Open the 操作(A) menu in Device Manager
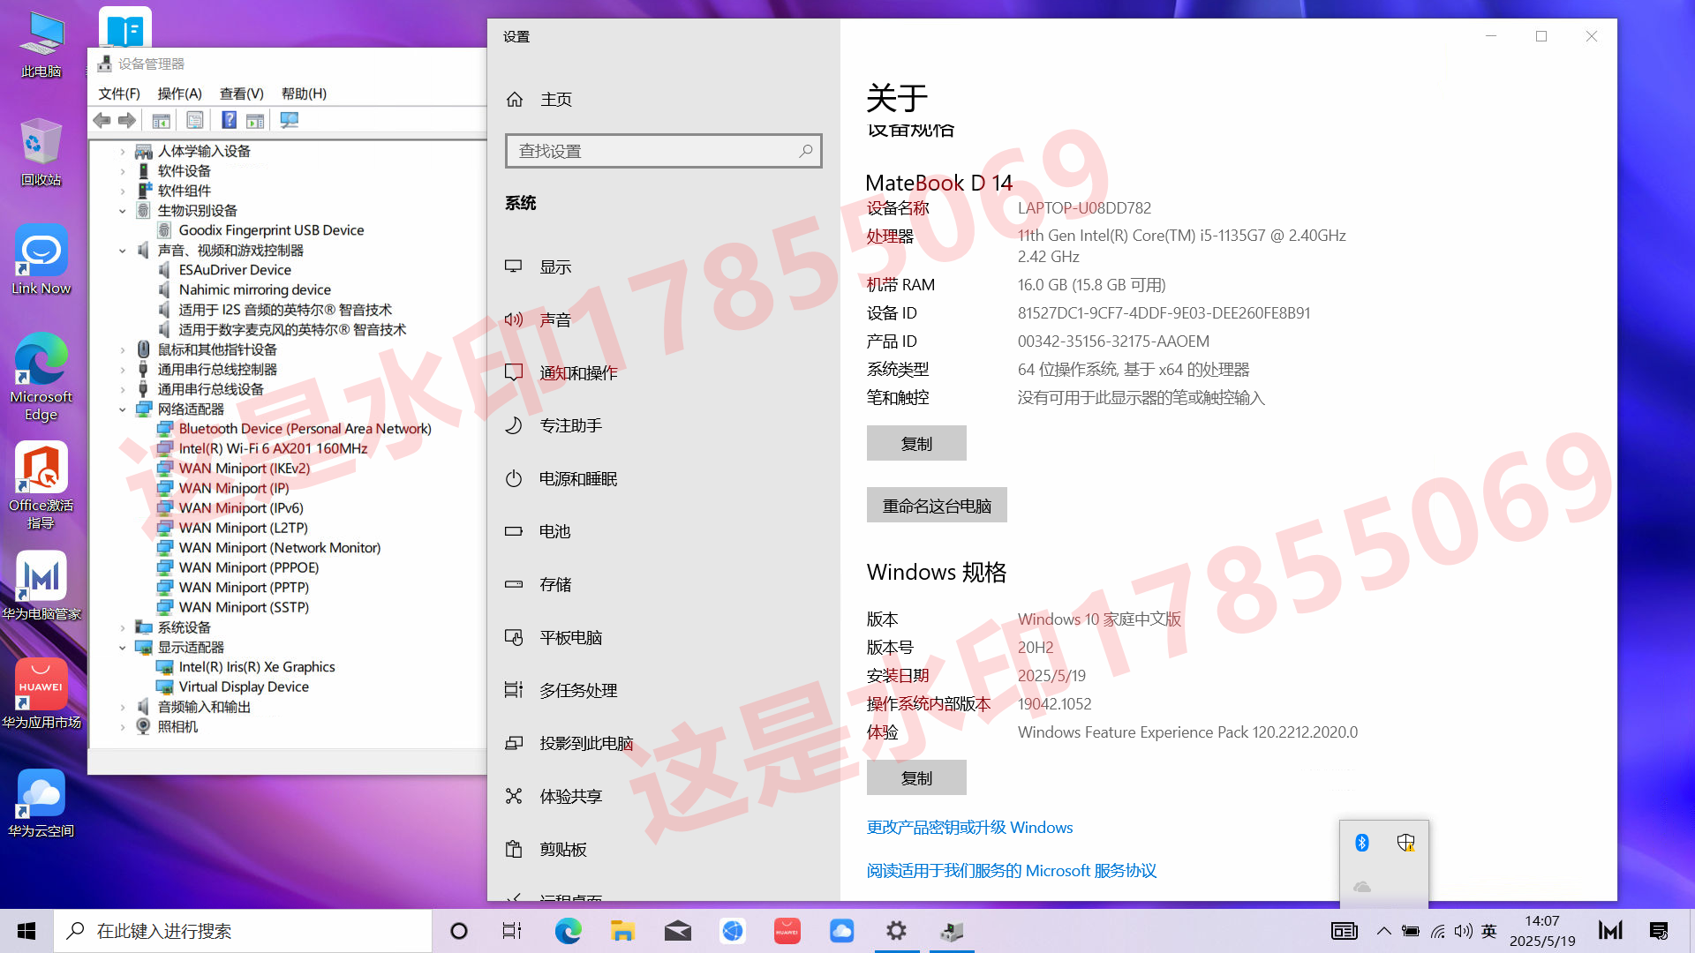This screenshot has width=1695, height=953. click(x=179, y=94)
